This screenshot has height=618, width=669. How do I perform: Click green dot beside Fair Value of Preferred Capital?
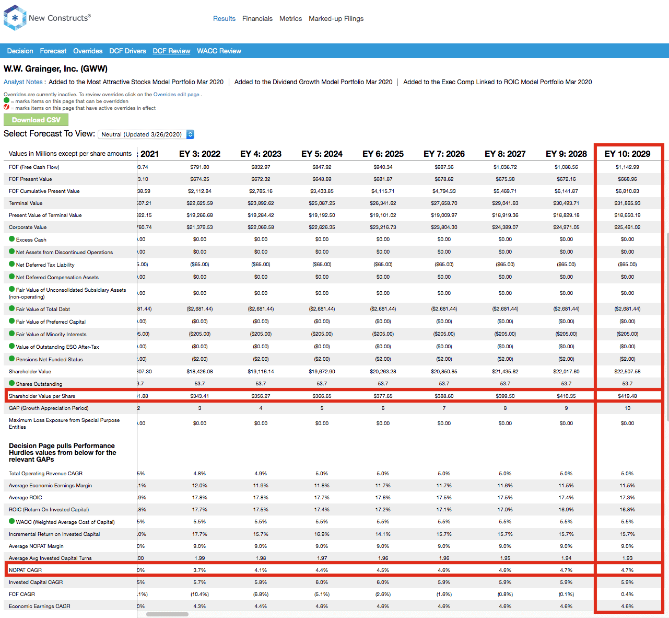tap(11, 321)
